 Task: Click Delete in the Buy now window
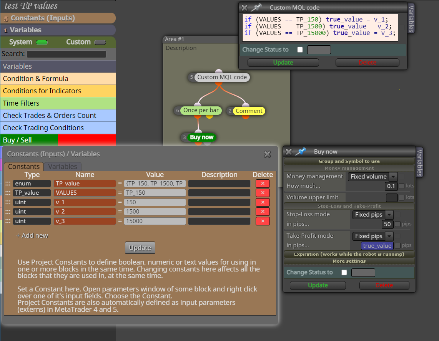click(384, 285)
